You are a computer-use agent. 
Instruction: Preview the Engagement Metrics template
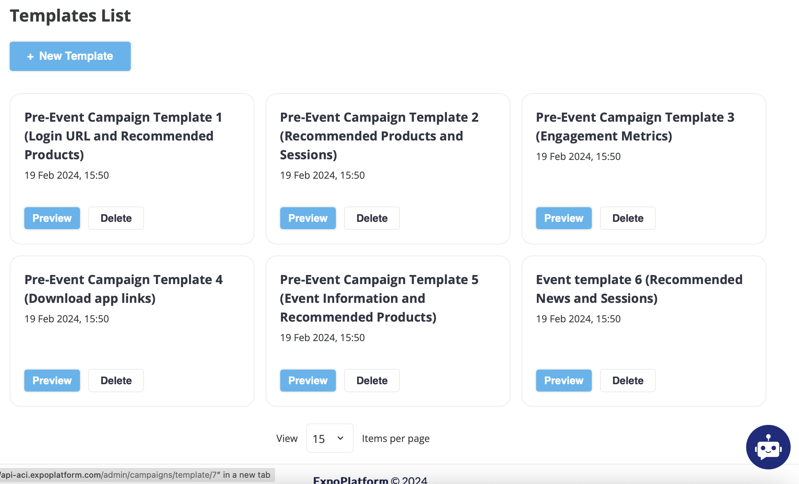click(x=564, y=218)
